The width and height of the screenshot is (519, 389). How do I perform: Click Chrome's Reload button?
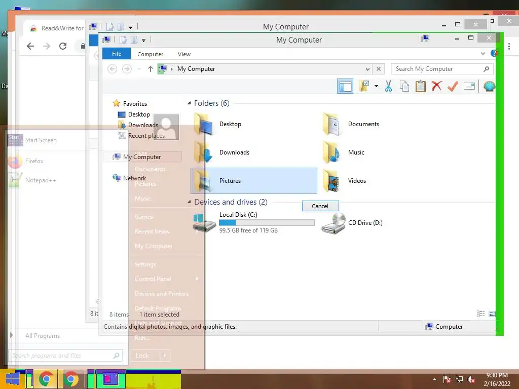[63, 46]
